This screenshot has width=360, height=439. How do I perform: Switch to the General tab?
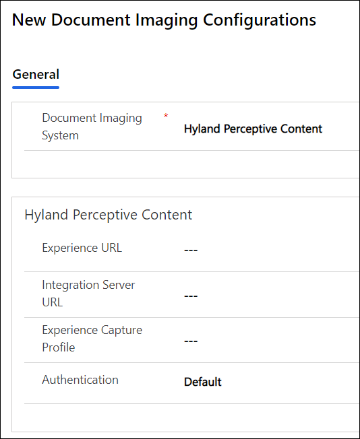(36, 75)
